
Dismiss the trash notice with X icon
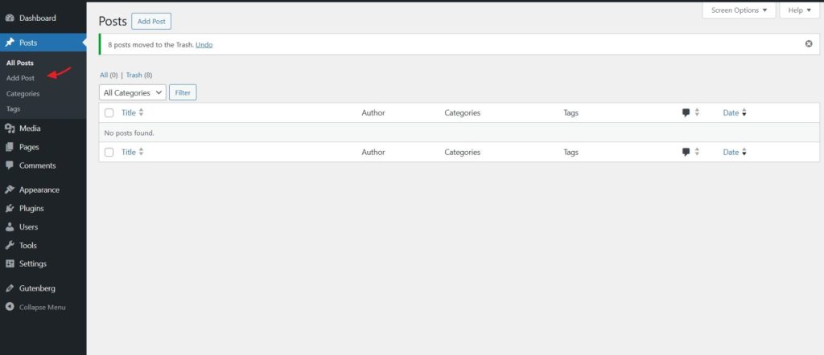[x=809, y=44]
